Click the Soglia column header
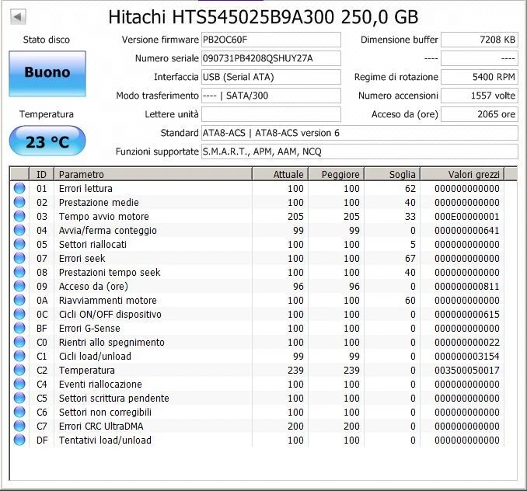This screenshot has height=491, width=527. pyautogui.click(x=393, y=174)
